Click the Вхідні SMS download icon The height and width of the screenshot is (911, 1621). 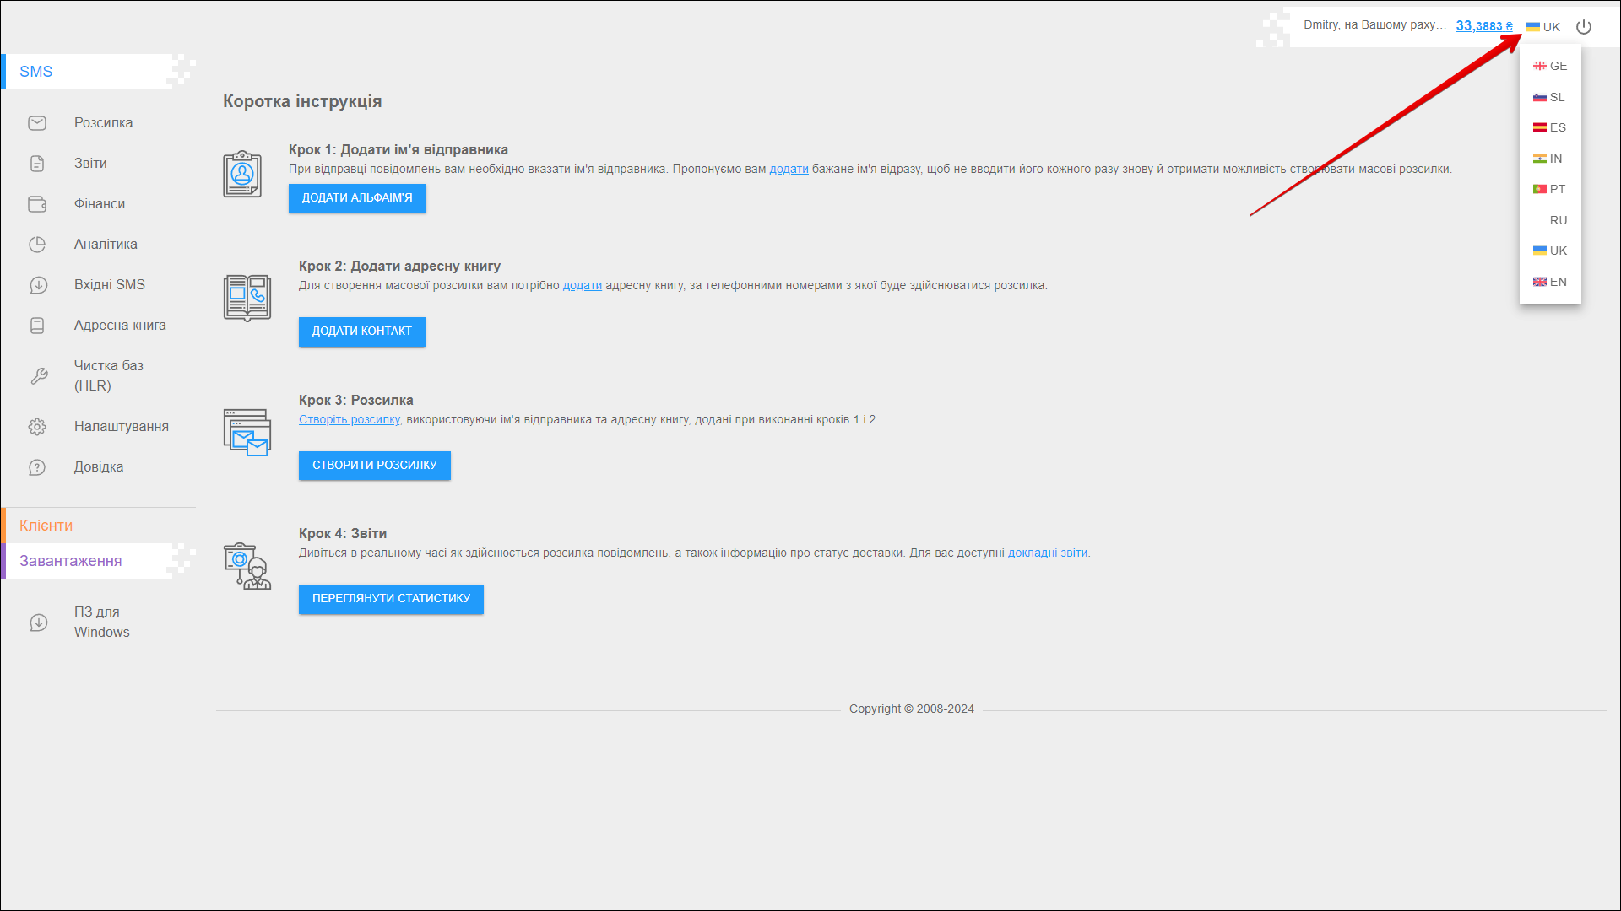pyautogui.click(x=38, y=285)
